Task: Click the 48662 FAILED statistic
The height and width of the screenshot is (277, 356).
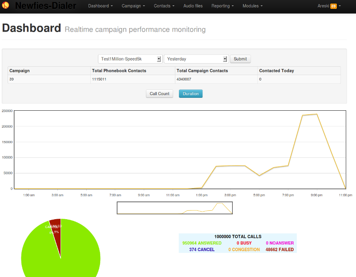Action: pyautogui.click(x=280, y=249)
